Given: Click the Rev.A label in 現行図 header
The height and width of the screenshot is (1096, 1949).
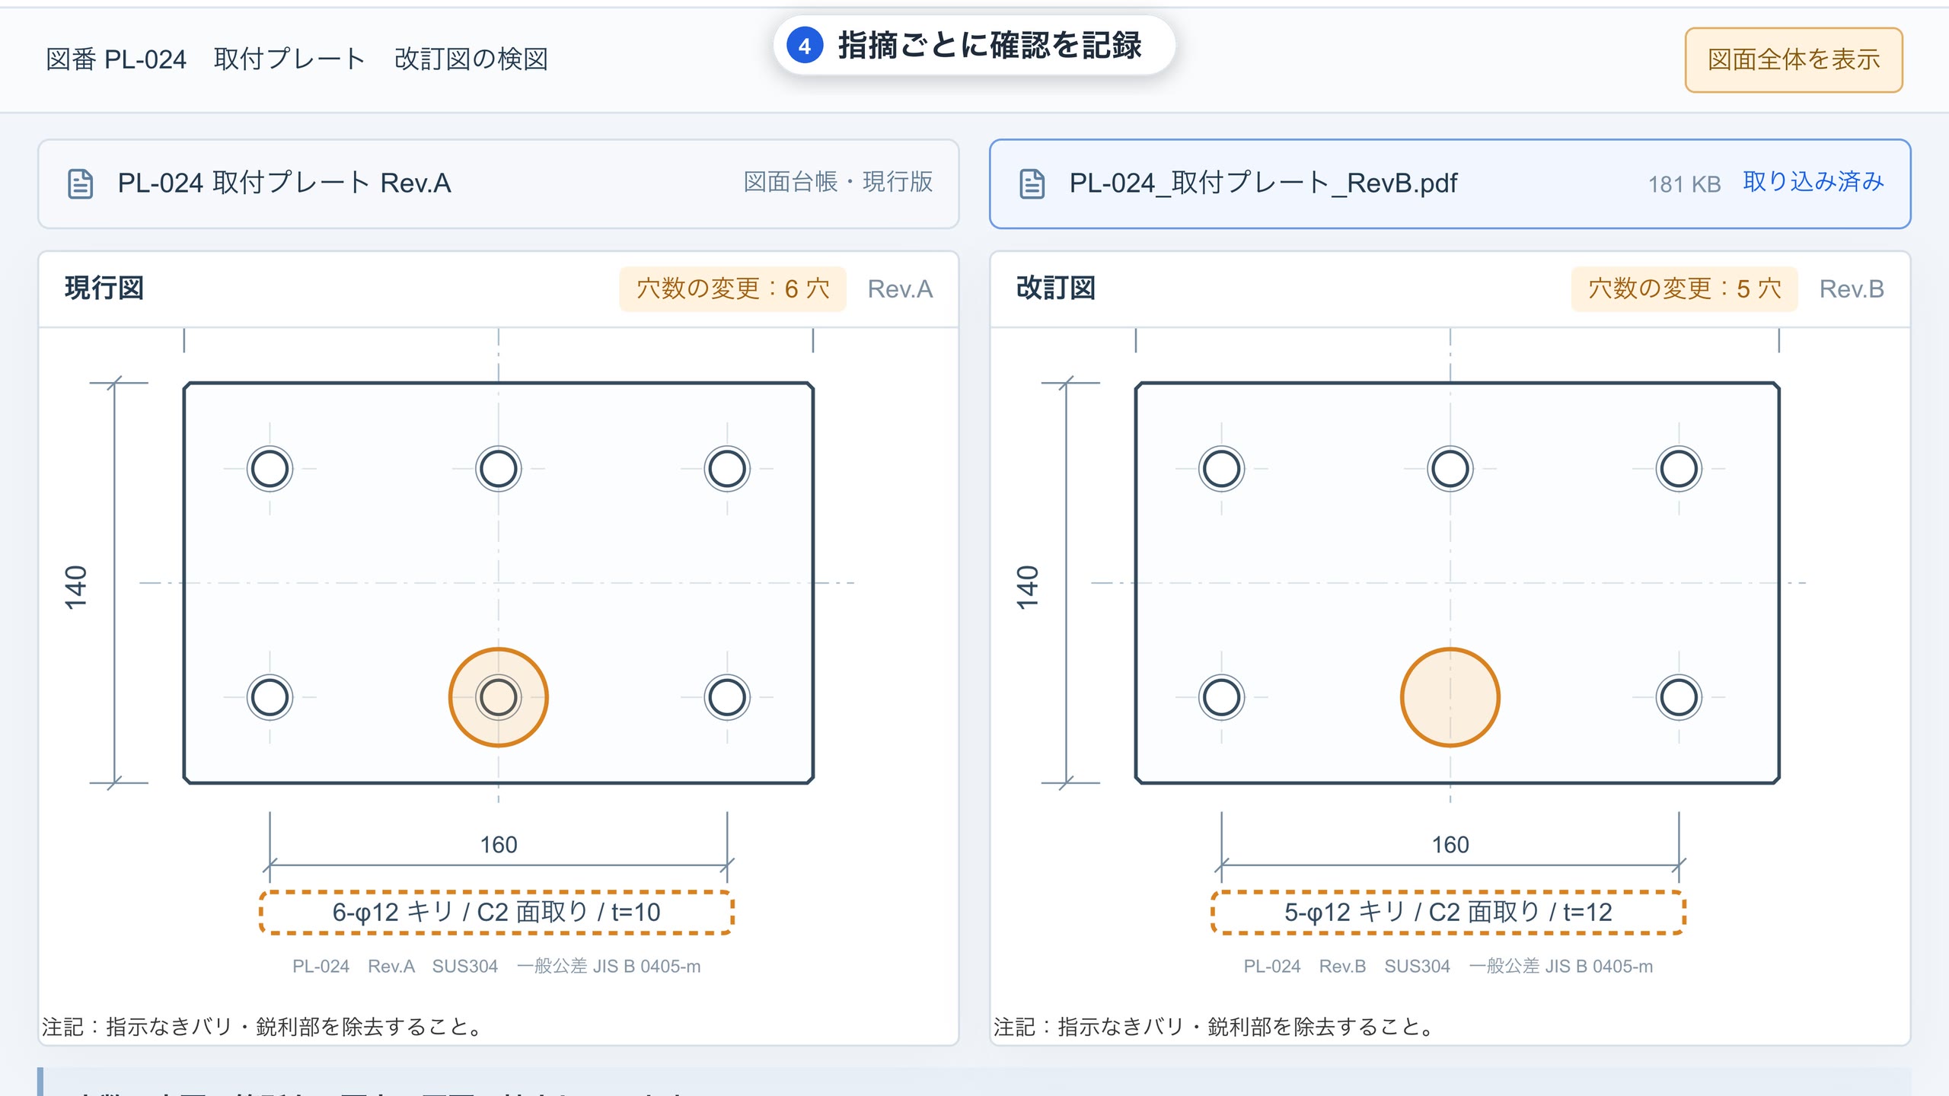Looking at the screenshot, I should pos(900,289).
